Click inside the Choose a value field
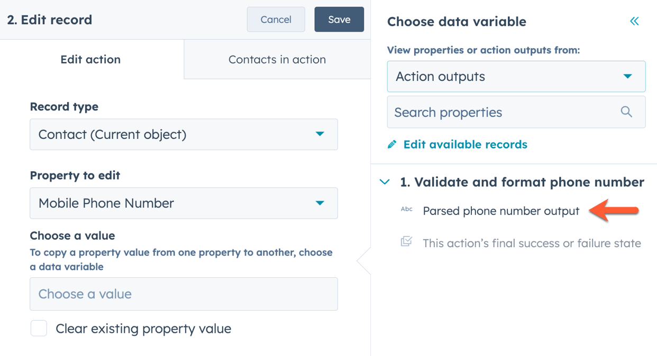This screenshot has height=356, width=657. (x=184, y=294)
